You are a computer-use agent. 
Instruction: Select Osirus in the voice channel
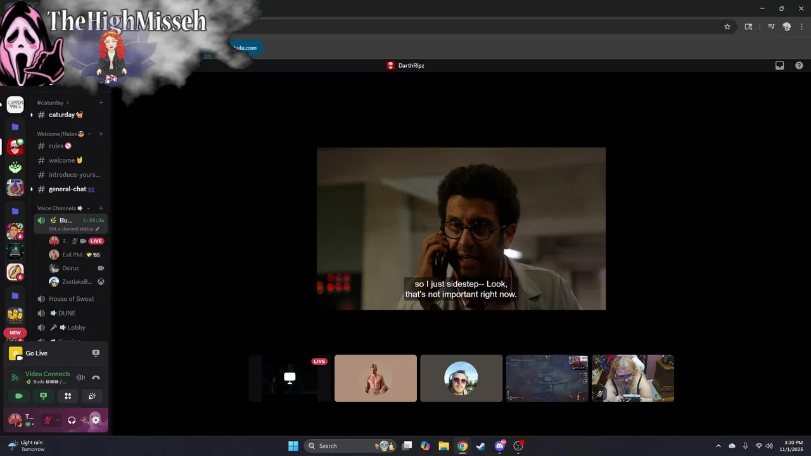[76, 269]
